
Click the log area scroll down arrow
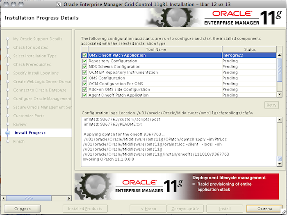pyautogui.click(x=279, y=164)
